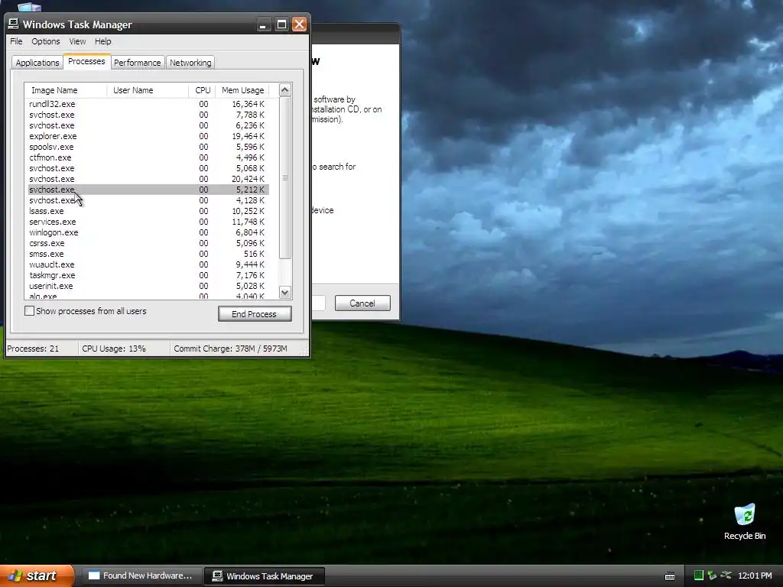Sort processes by CPU column header
This screenshot has width=783, height=587.
[202, 90]
